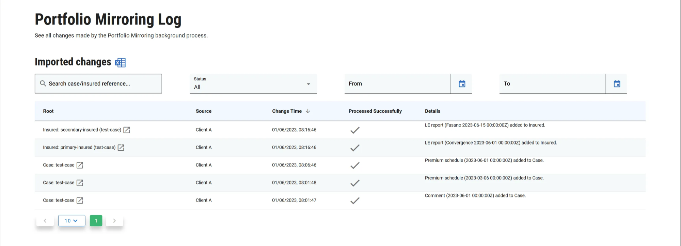This screenshot has width=681, height=246.
Task: Open primary-insured record via external link icon
Action: pos(121,148)
